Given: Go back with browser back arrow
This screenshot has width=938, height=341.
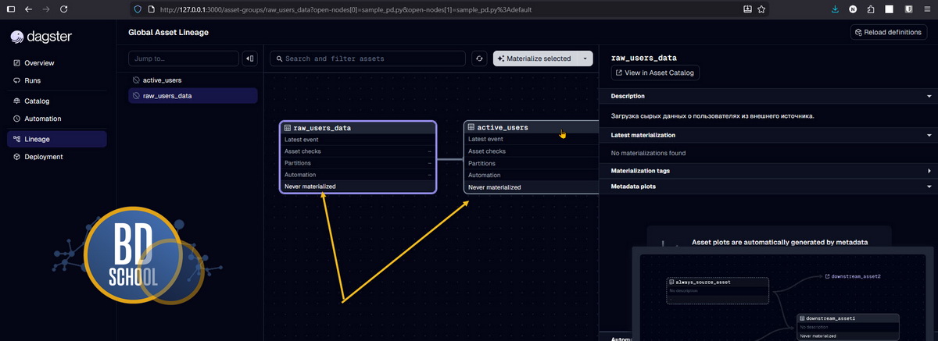Looking at the screenshot, I should [28, 9].
